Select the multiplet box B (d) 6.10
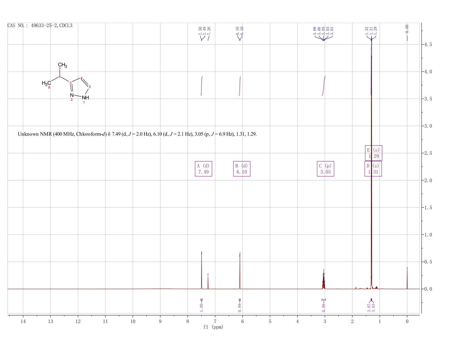 tap(242, 169)
